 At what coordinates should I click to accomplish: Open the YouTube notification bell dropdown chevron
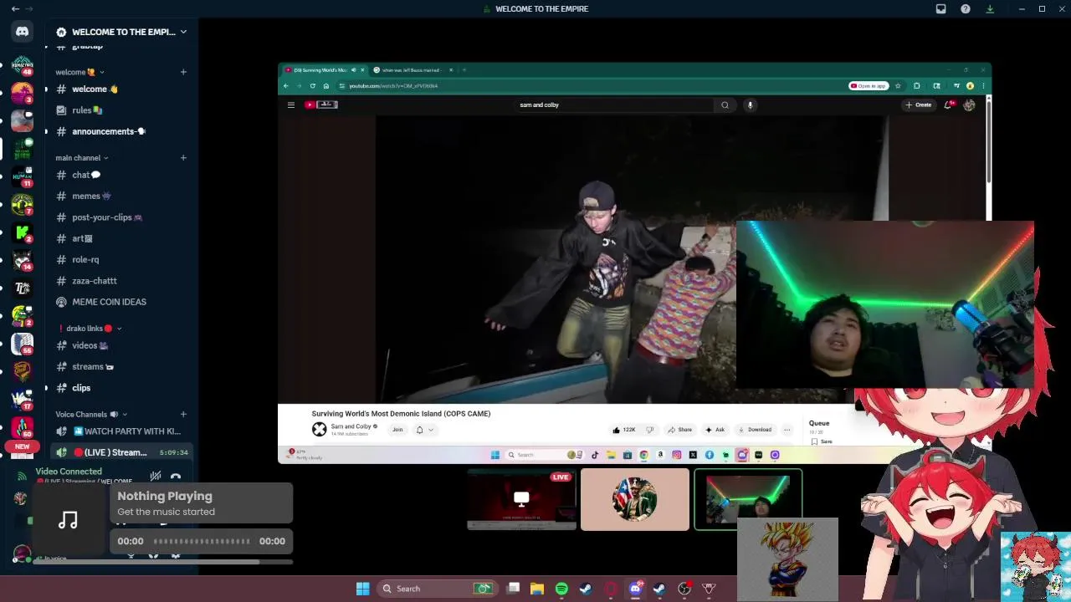click(431, 430)
